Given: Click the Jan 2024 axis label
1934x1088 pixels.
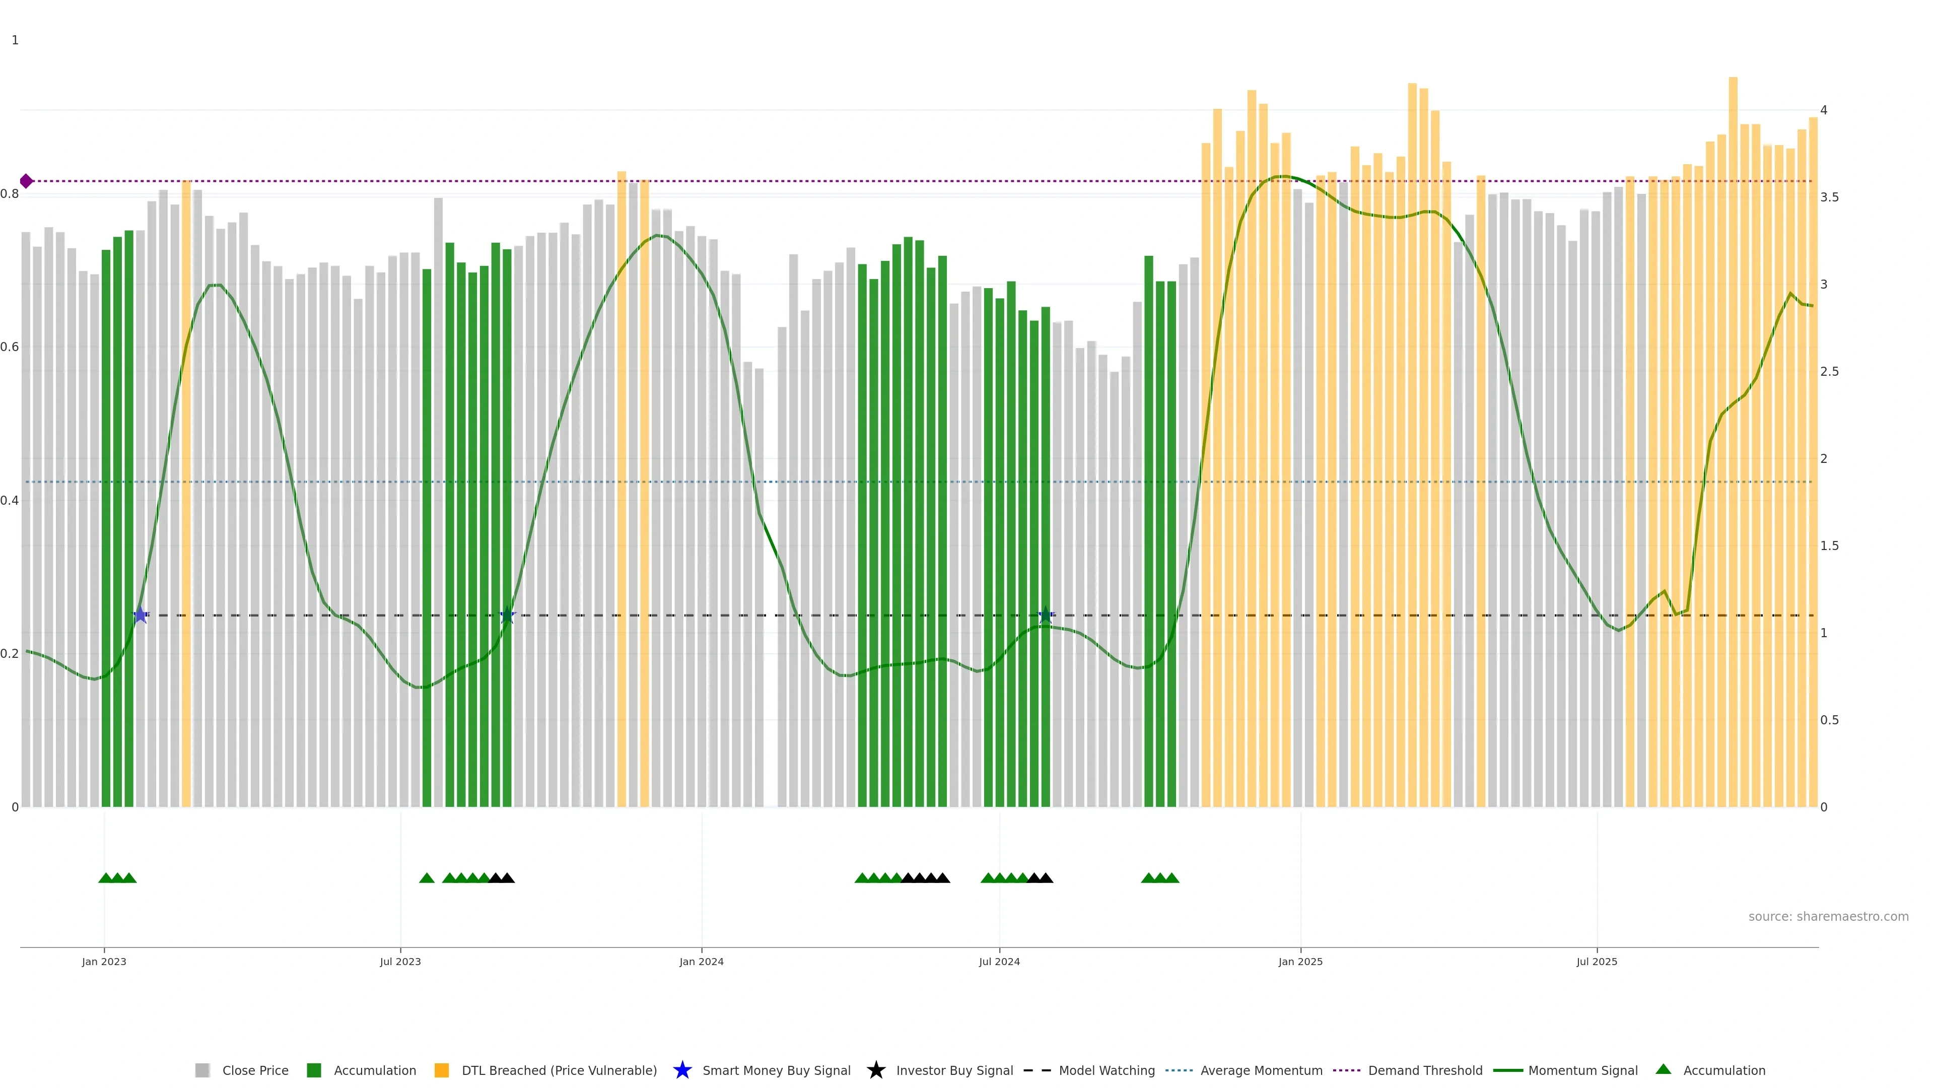Looking at the screenshot, I should (701, 961).
